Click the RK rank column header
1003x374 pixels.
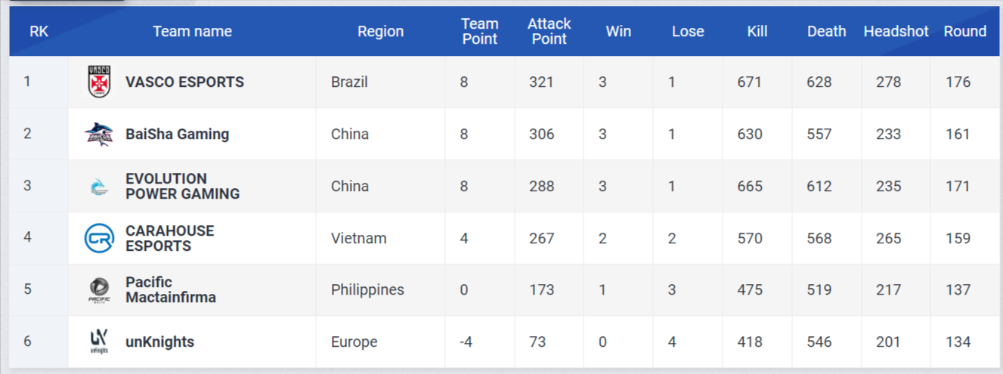(x=39, y=32)
